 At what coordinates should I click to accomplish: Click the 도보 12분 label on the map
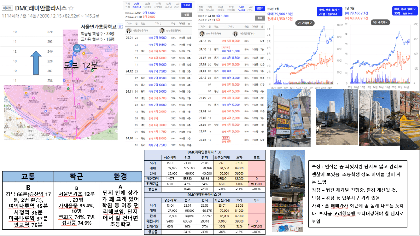(80, 65)
